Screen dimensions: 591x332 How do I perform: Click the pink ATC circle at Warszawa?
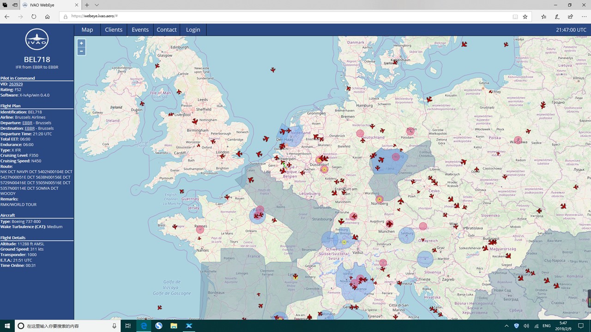pos(518,140)
